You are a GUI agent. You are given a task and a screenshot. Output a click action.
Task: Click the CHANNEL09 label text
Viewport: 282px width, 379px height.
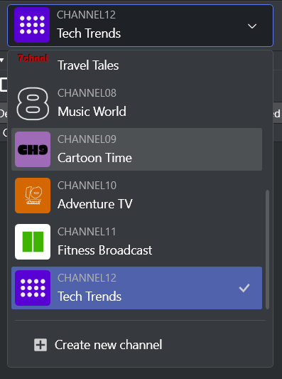tap(87, 139)
